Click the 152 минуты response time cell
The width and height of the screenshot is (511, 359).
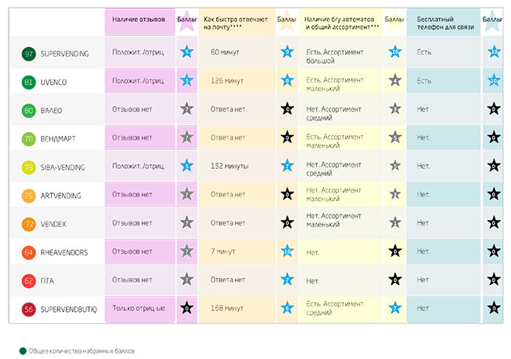click(x=230, y=167)
